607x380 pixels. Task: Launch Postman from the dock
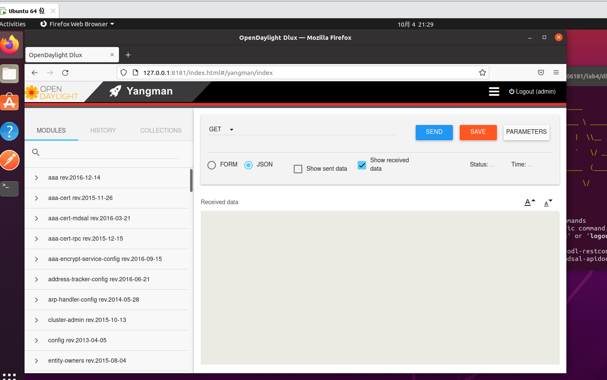[x=9, y=160]
